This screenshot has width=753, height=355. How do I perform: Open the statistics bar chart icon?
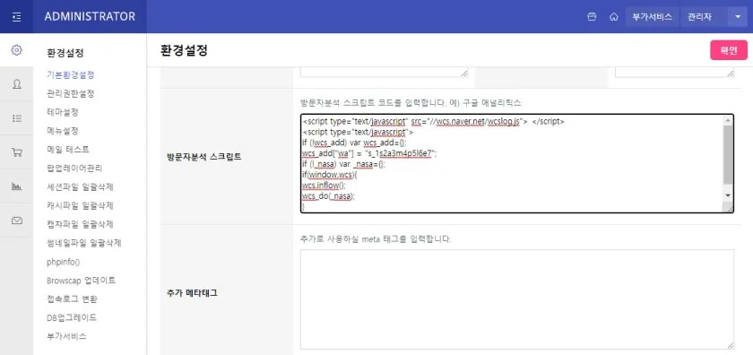point(16,186)
